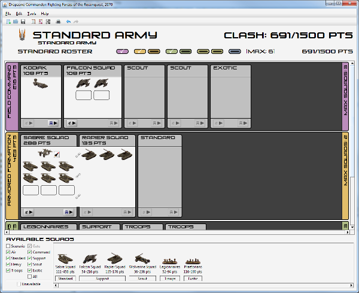This screenshot has height=293, width=359.
Task: Click the checkered grid icon left of Print
Action: tap(48, 22)
